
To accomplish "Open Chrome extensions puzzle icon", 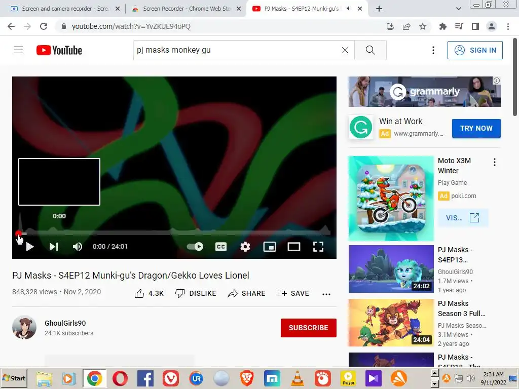I will point(442,26).
